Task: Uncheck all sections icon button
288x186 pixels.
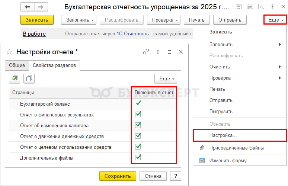Action: click(29, 78)
